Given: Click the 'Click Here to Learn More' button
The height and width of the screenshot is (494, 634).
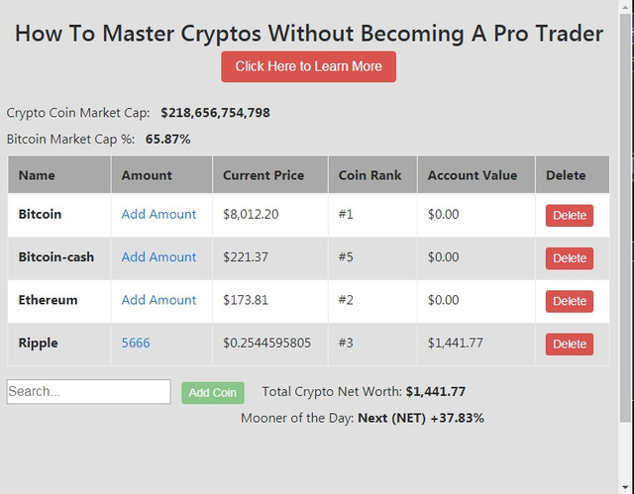Looking at the screenshot, I should pos(308,66).
